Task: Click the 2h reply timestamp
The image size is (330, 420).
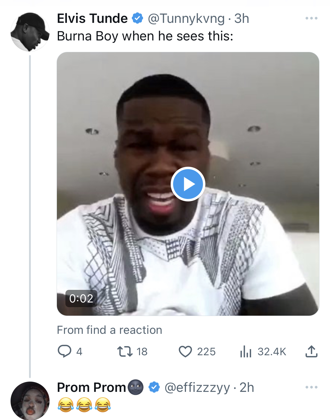Action: click(247, 387)
